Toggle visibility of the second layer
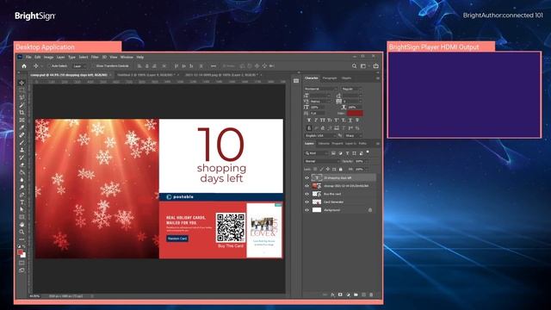 coord(306,186)
